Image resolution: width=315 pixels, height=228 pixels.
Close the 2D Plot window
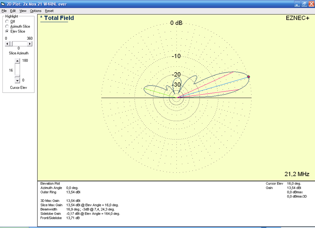tap(311, 4)
